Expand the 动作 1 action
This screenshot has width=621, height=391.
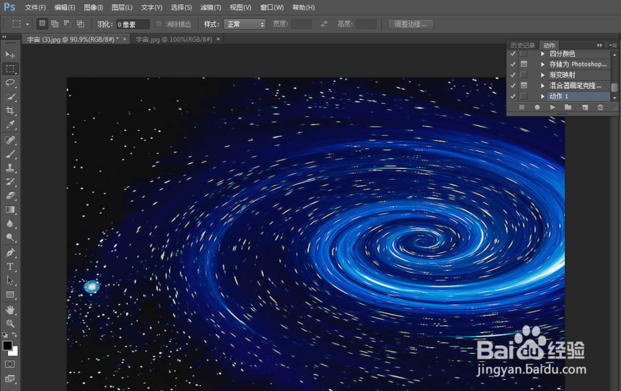click(x=543, y=96)
